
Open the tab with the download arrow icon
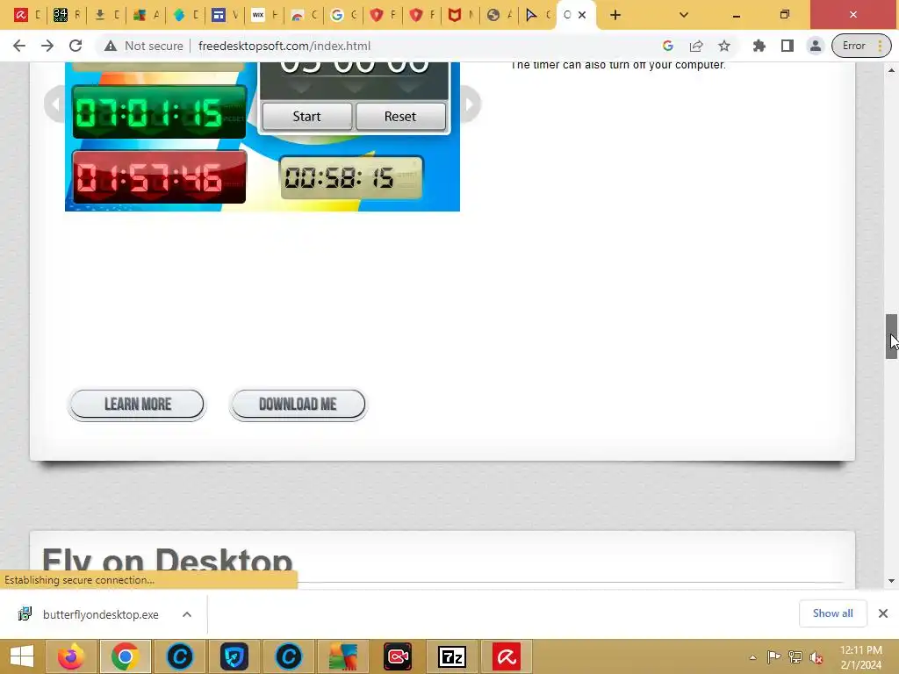(105, 15)
